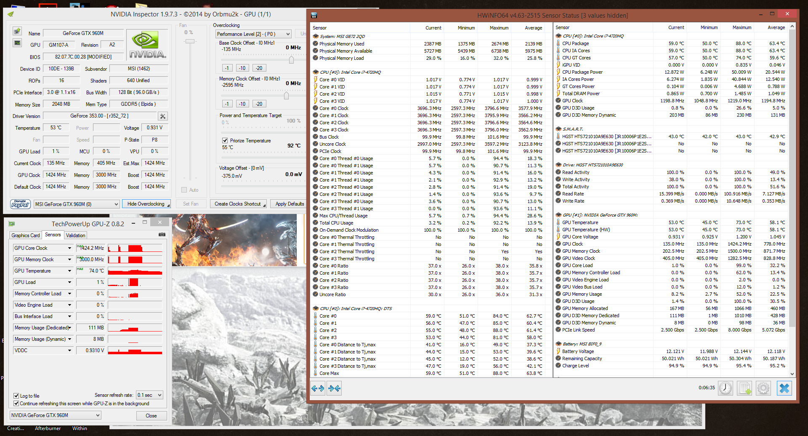Toggle the Priorize Temperature checkbox
This screenshot has height=436, width=808.
(x=225, y=141)
